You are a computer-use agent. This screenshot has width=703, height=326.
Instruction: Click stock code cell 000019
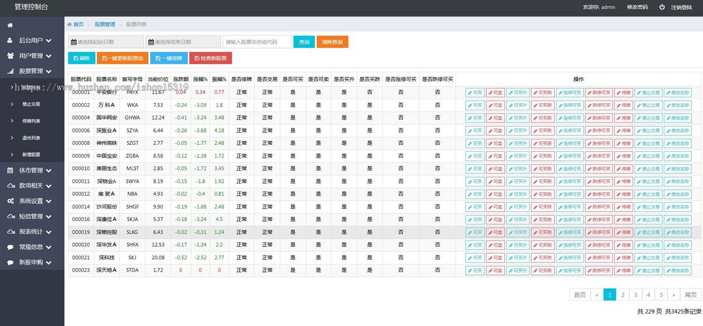click(x=81, y=232)
